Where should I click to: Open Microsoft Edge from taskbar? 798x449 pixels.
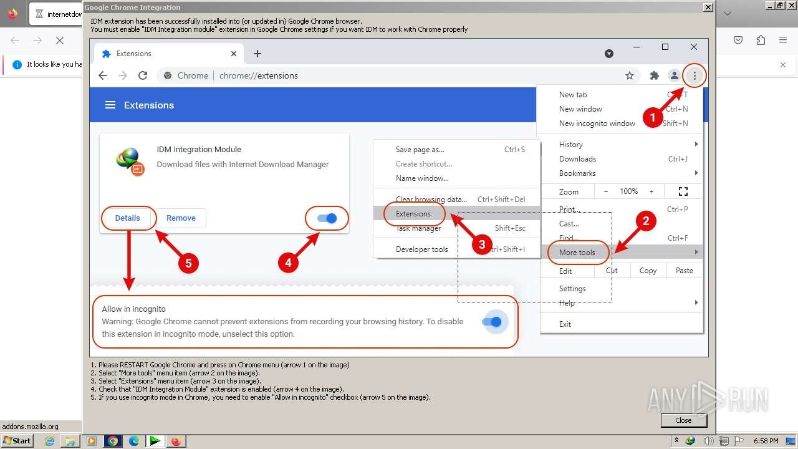coord(134,441)
